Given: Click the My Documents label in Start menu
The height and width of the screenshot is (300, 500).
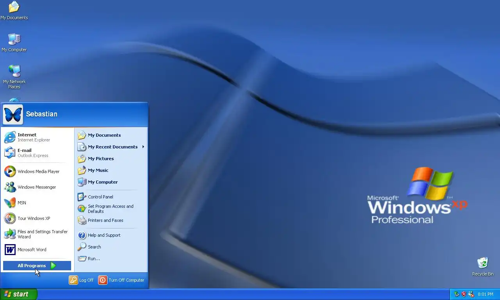Looking at the screenshot, I should pos(104,135).
